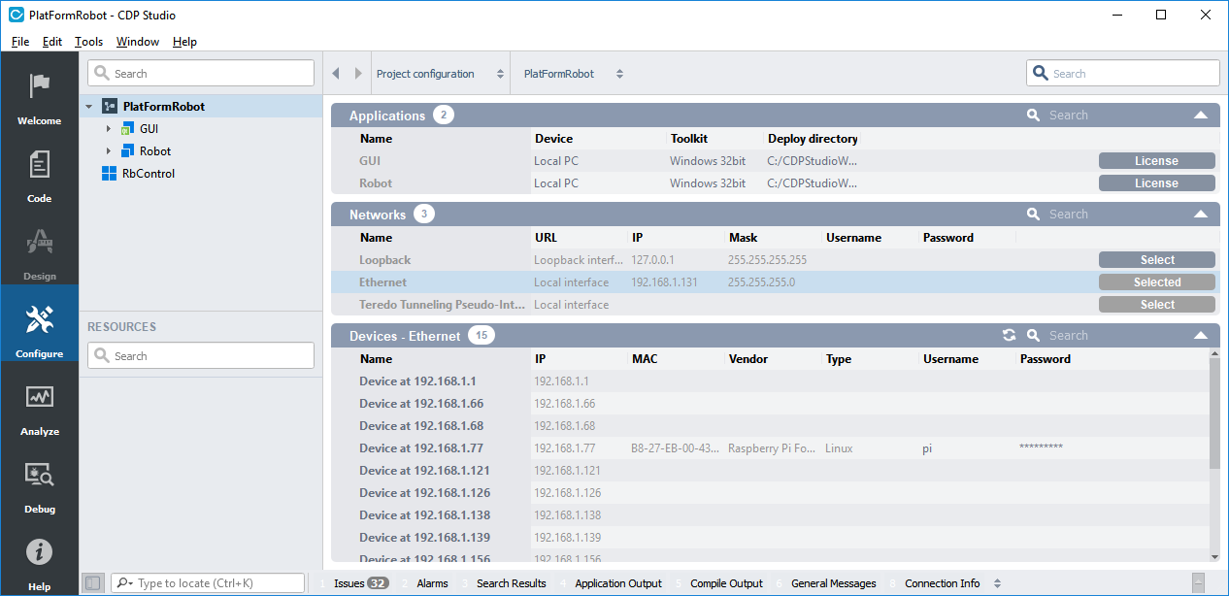
Task: Open the Help info icon
Action: point(39,552)
